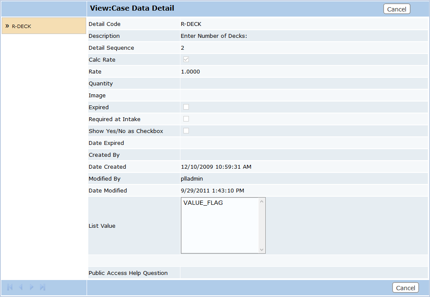
Task: Click Date Modified value 9/29/2011 1:43:10 PM
Action: point(212,190)
